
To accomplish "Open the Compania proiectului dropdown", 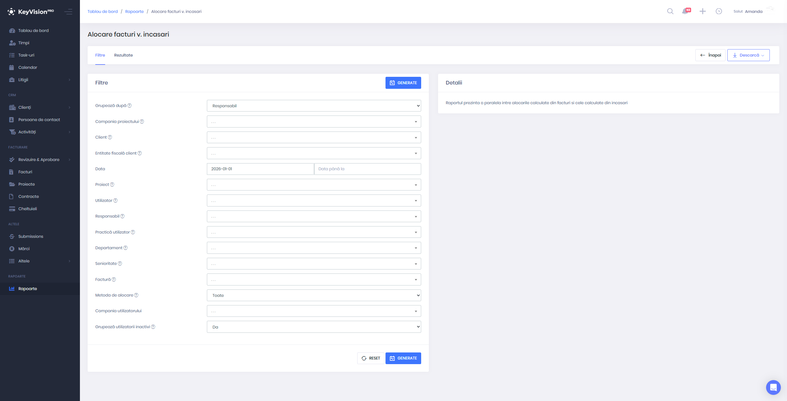I will (314, 122).
